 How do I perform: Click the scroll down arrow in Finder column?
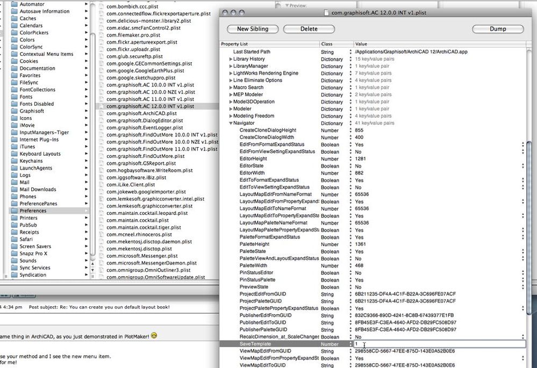point(92,270)
